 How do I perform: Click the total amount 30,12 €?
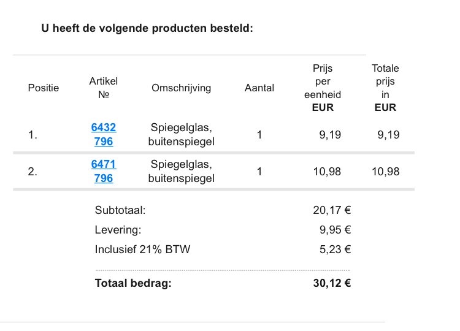[332, 283]
